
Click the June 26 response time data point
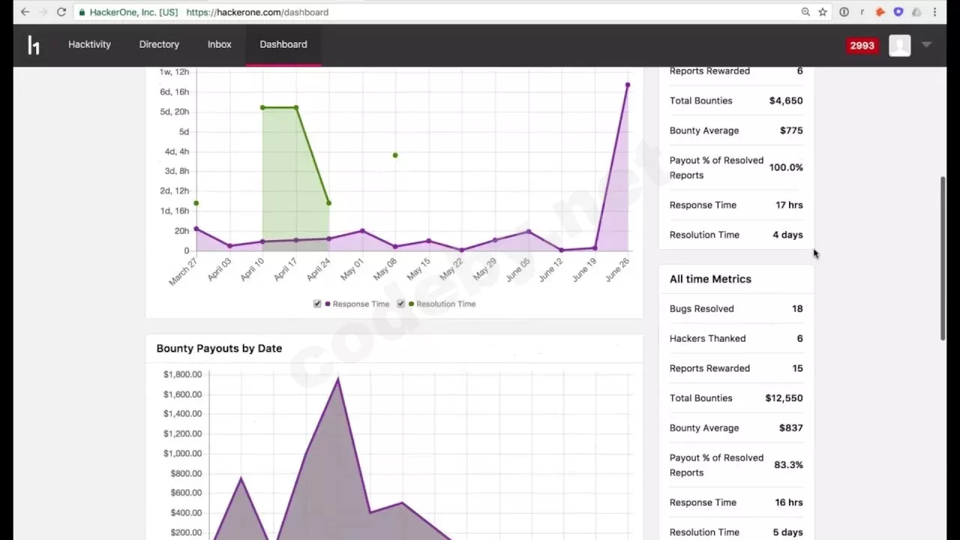pos(627,85)
